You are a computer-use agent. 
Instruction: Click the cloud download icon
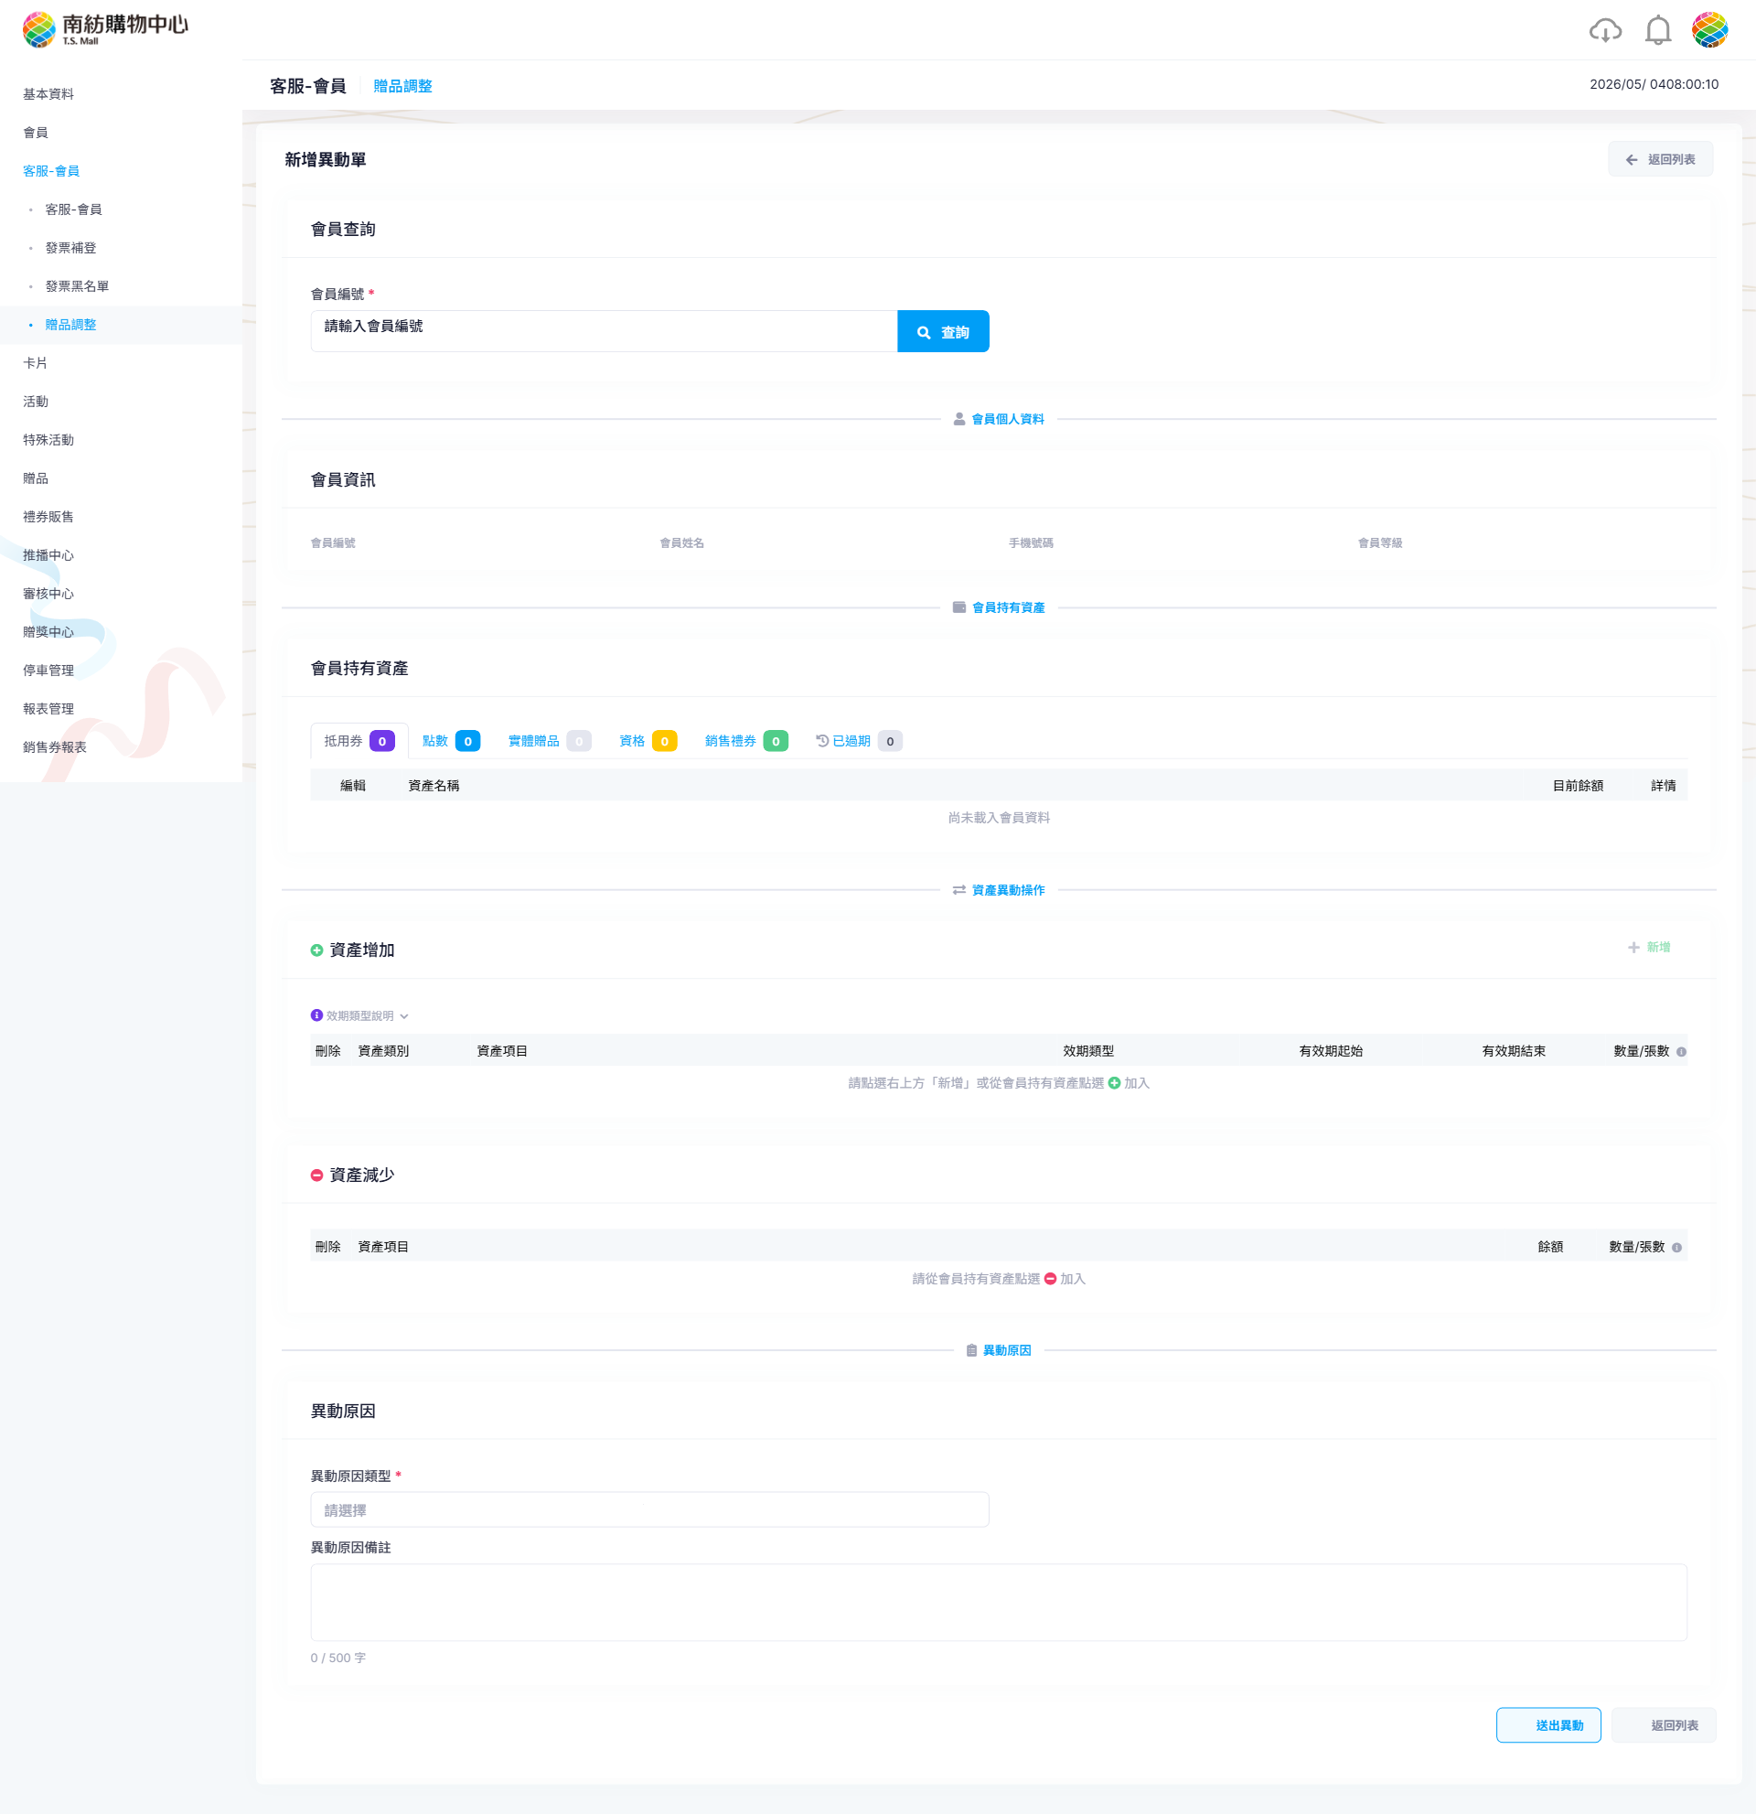point(1605,30)
